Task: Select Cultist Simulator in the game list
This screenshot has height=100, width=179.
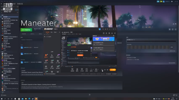Action: click(x=7, y=19)
